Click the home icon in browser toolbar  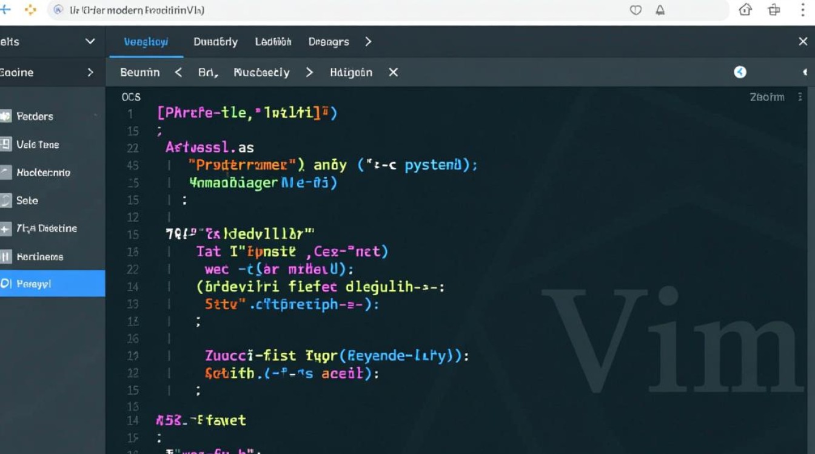(745, 10)
